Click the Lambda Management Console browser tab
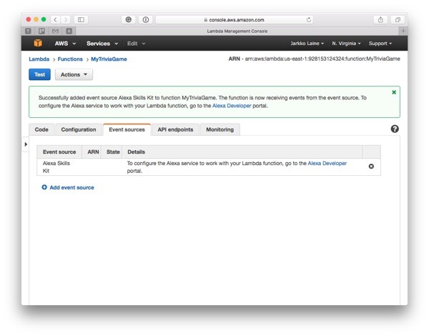Screen dimensions: 429x336 tap(237, 31)
